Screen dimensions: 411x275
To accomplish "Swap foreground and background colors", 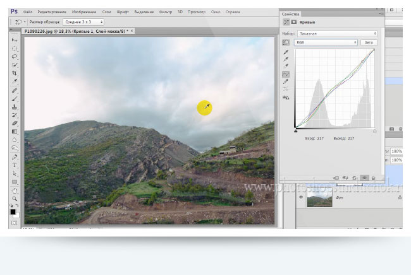I will point(17,206).
